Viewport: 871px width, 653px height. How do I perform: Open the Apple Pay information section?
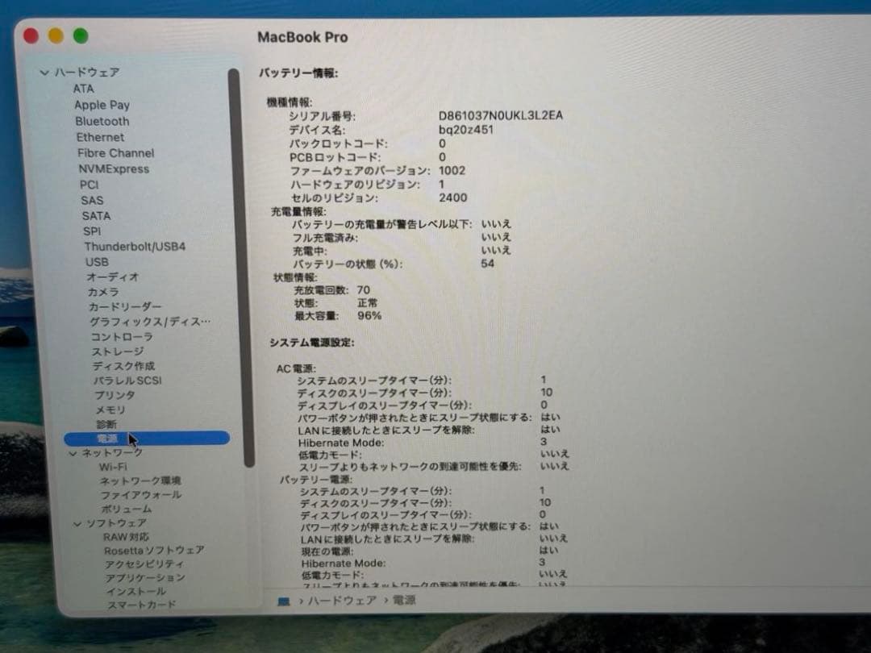tap(102, 105)
